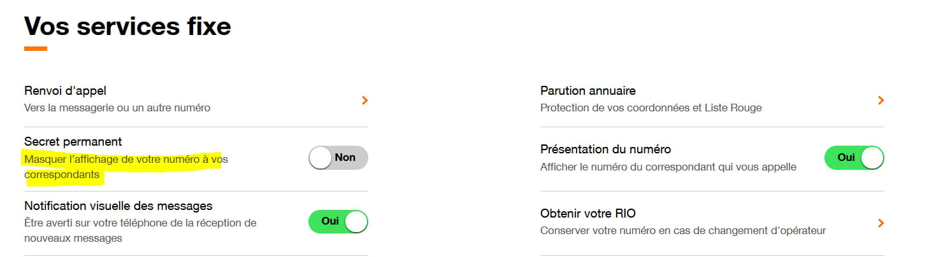Click the orange underline below the heading

tap(36, 48)
